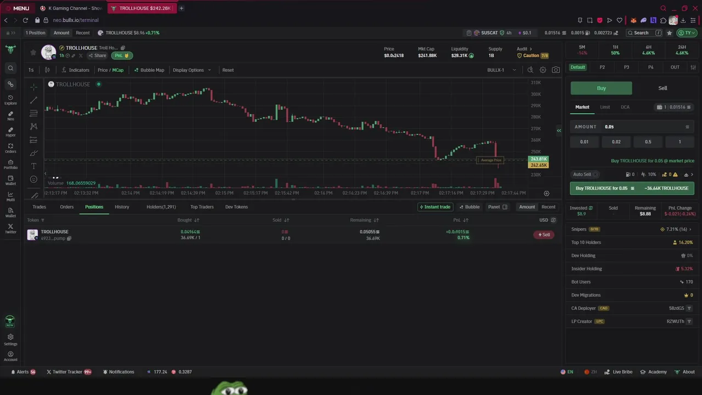The height and width of the screenshot is (395, 702).
Task: Expand advanced trade settings arrow
Action: [692, 174]
